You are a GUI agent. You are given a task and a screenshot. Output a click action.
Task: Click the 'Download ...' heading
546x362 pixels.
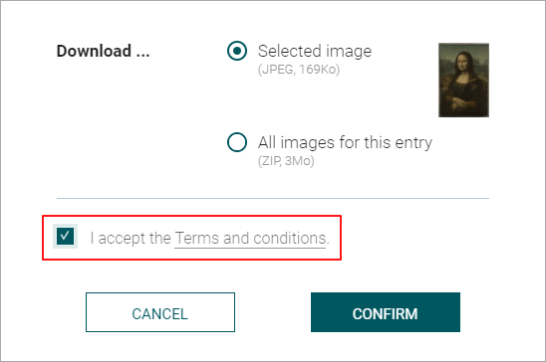(103, 51)
